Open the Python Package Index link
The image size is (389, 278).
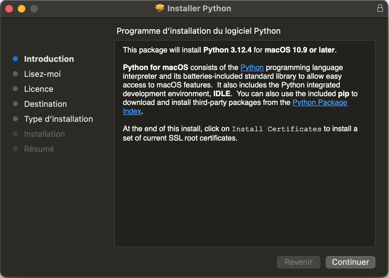point(320,102)
